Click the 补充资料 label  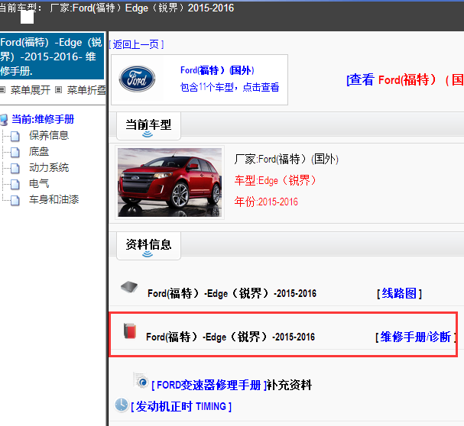[x=289, y=385]
